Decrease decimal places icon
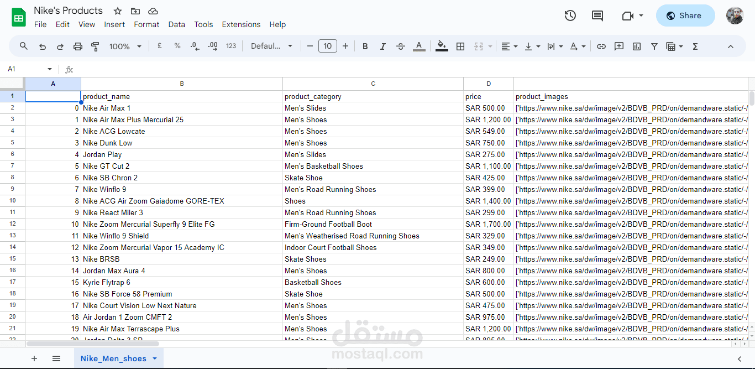Viewport: 755px width, 369px height. click(x=195, y=46)
